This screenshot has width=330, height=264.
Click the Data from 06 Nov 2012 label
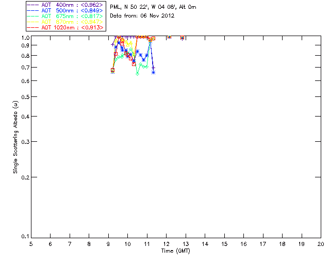pos(142,16)
